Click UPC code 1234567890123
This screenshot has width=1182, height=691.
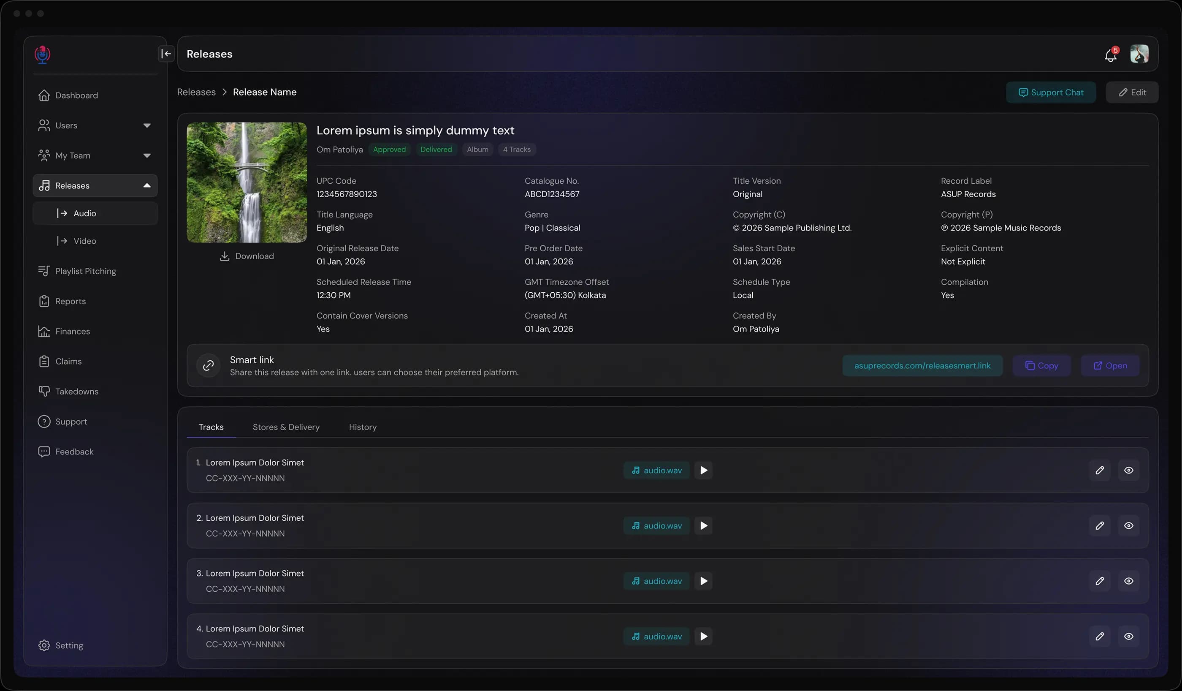pos(347,194)
